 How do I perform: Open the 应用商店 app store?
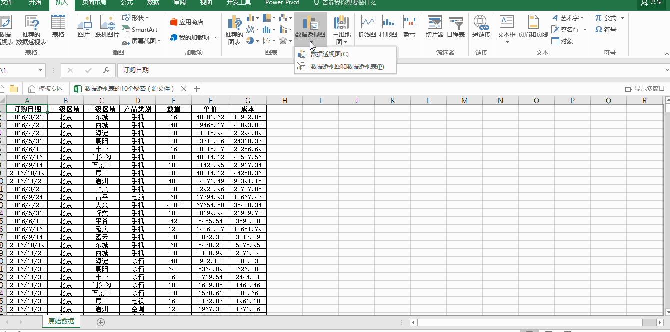187,22
